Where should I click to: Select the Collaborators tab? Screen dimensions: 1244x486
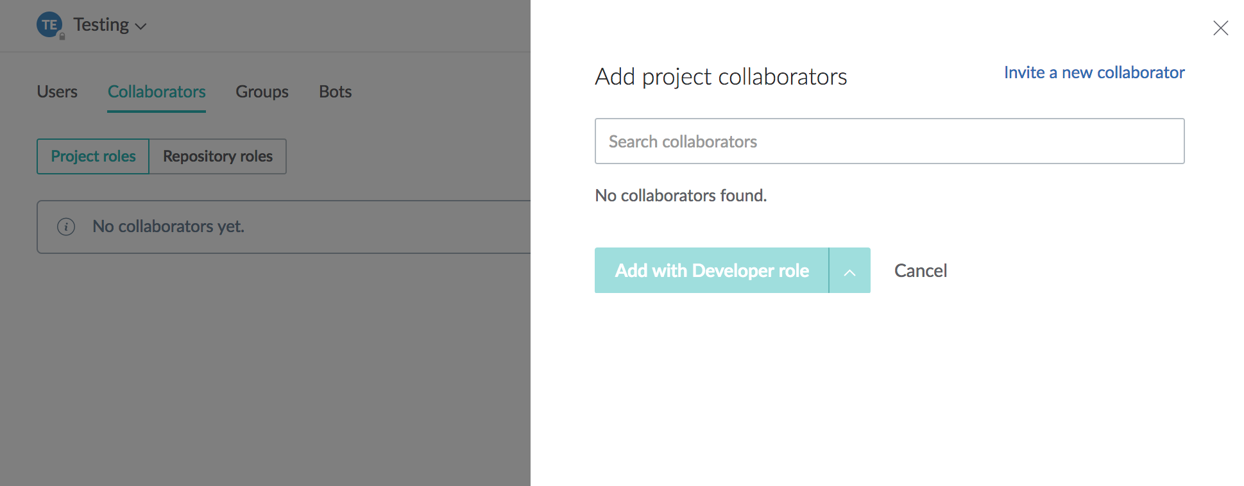point(156,92)
